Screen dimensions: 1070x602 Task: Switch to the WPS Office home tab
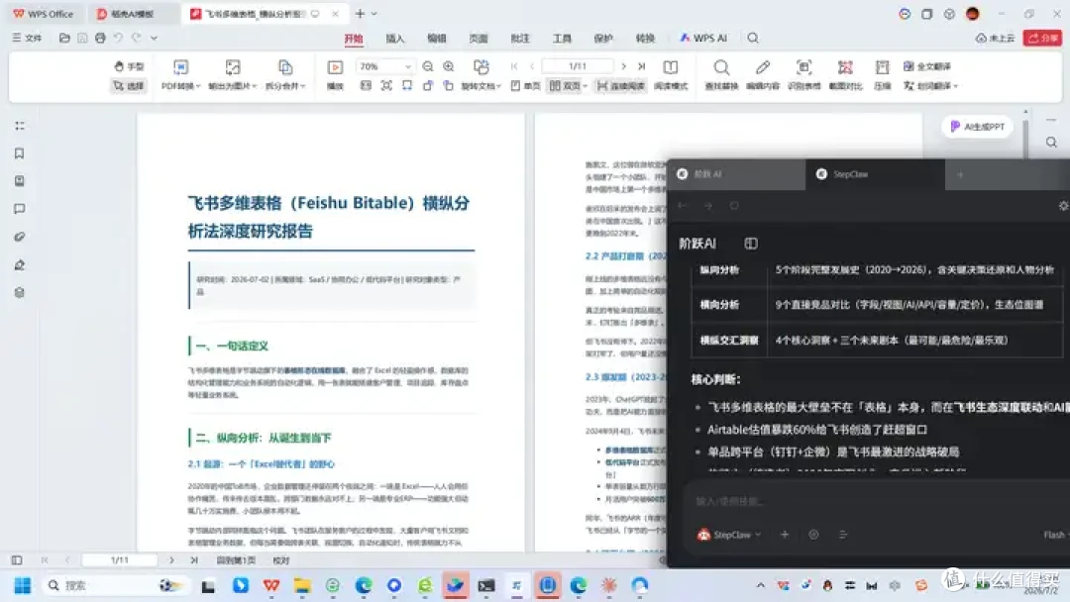[43, 14]
